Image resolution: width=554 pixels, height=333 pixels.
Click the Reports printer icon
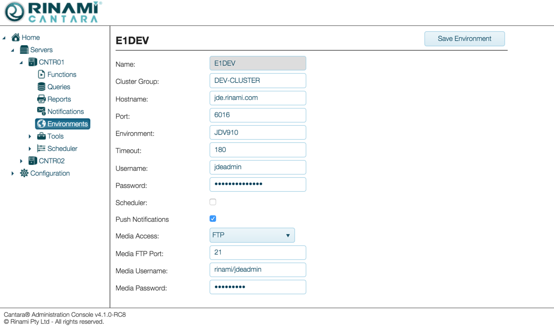click(41, 99)
